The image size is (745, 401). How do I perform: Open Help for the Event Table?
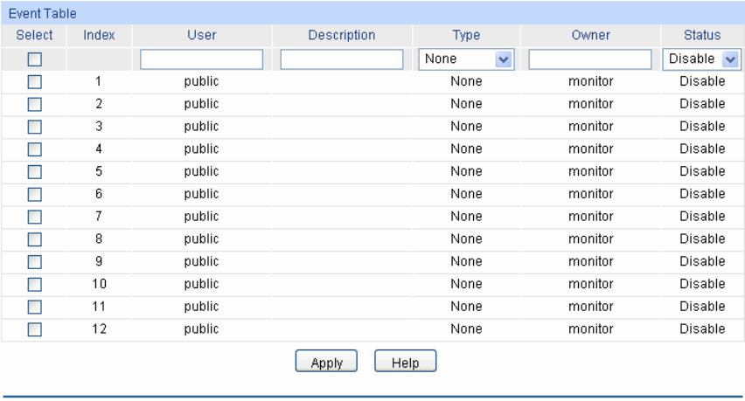pyautogui.click(x=405, y=363)
